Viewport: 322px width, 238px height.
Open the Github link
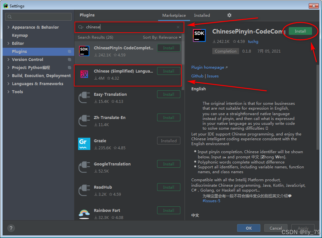197,76
